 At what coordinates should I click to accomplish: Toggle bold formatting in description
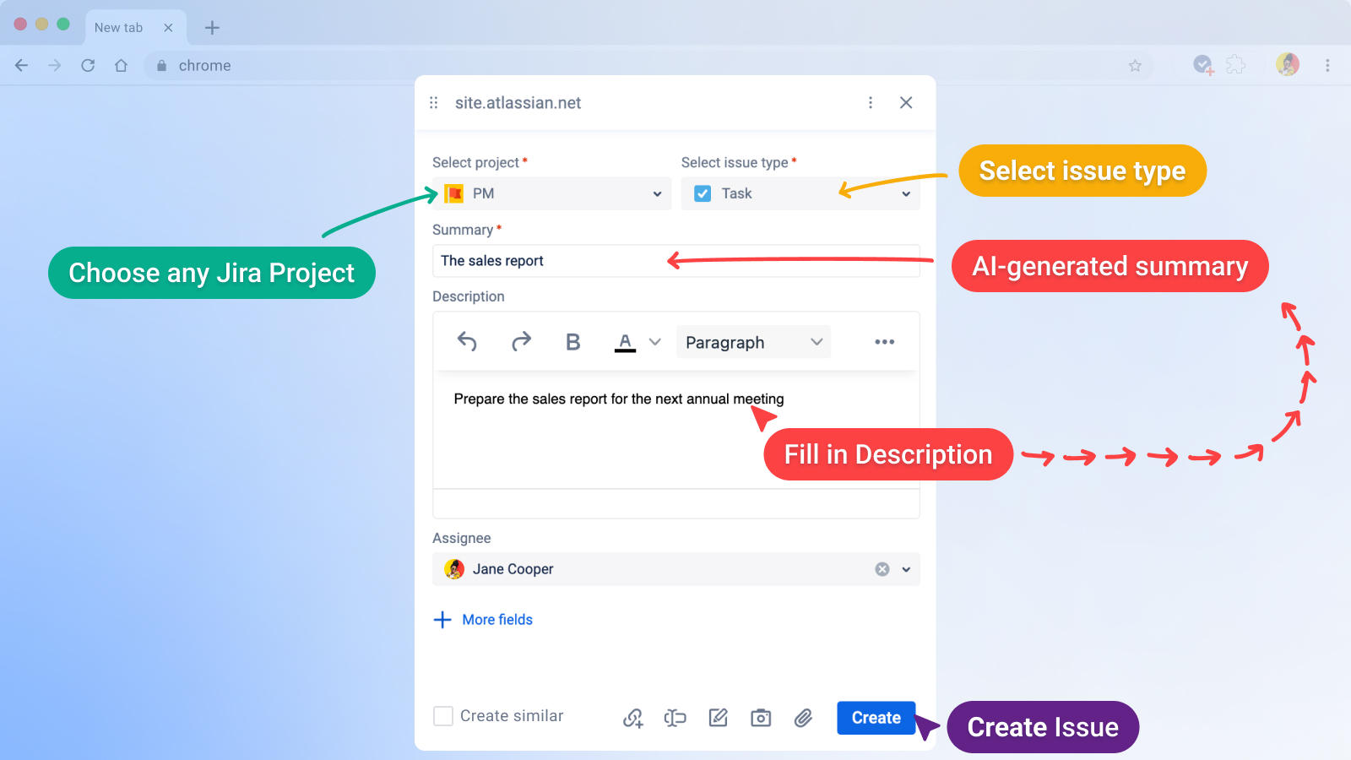point(573,342)
